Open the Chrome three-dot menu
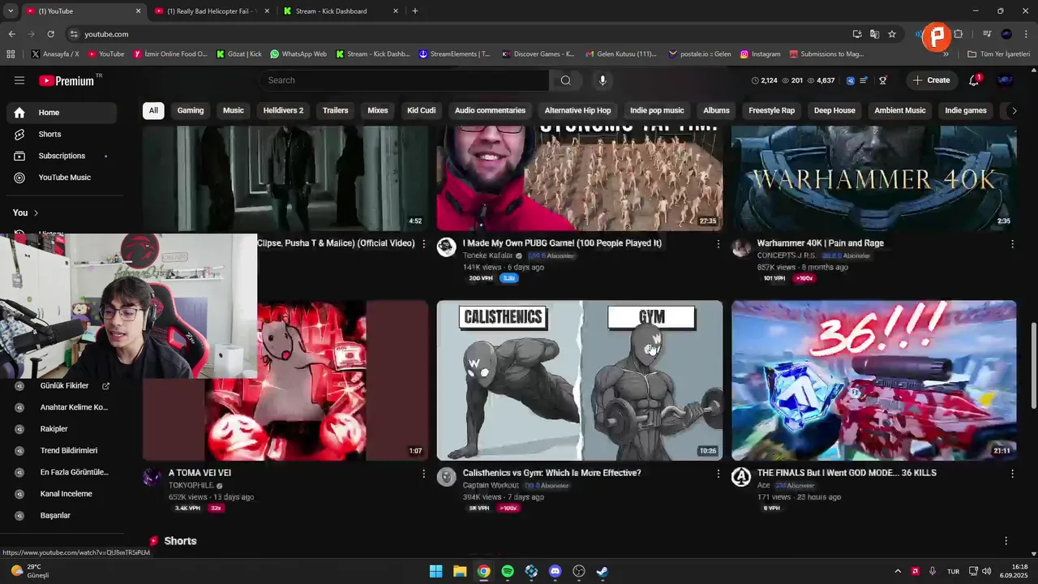This screenshot has height=584, width=1038. (x=1027, y=34)
